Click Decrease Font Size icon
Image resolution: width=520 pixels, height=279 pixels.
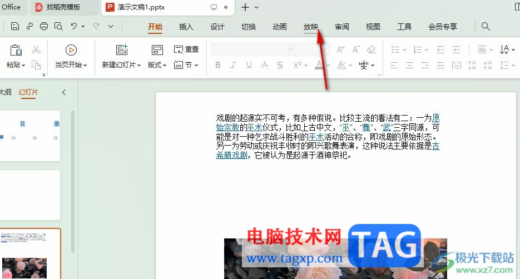(x=356, y=49)
